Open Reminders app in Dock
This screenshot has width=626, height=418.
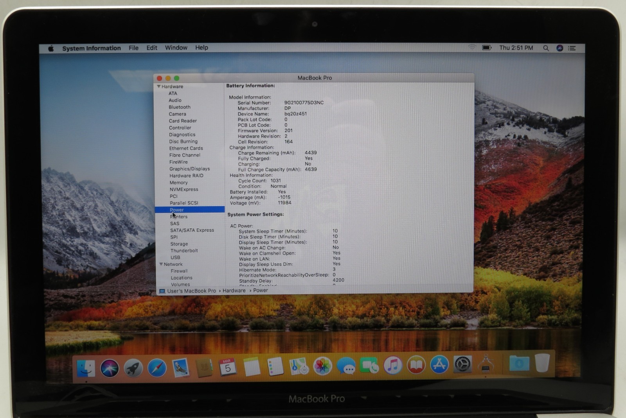pyautogui.click(x=275, y=367)
